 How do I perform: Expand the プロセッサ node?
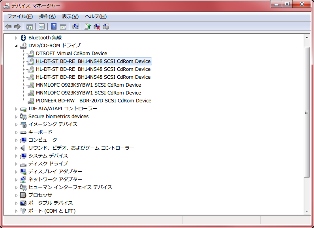click(x=17, y=195)
